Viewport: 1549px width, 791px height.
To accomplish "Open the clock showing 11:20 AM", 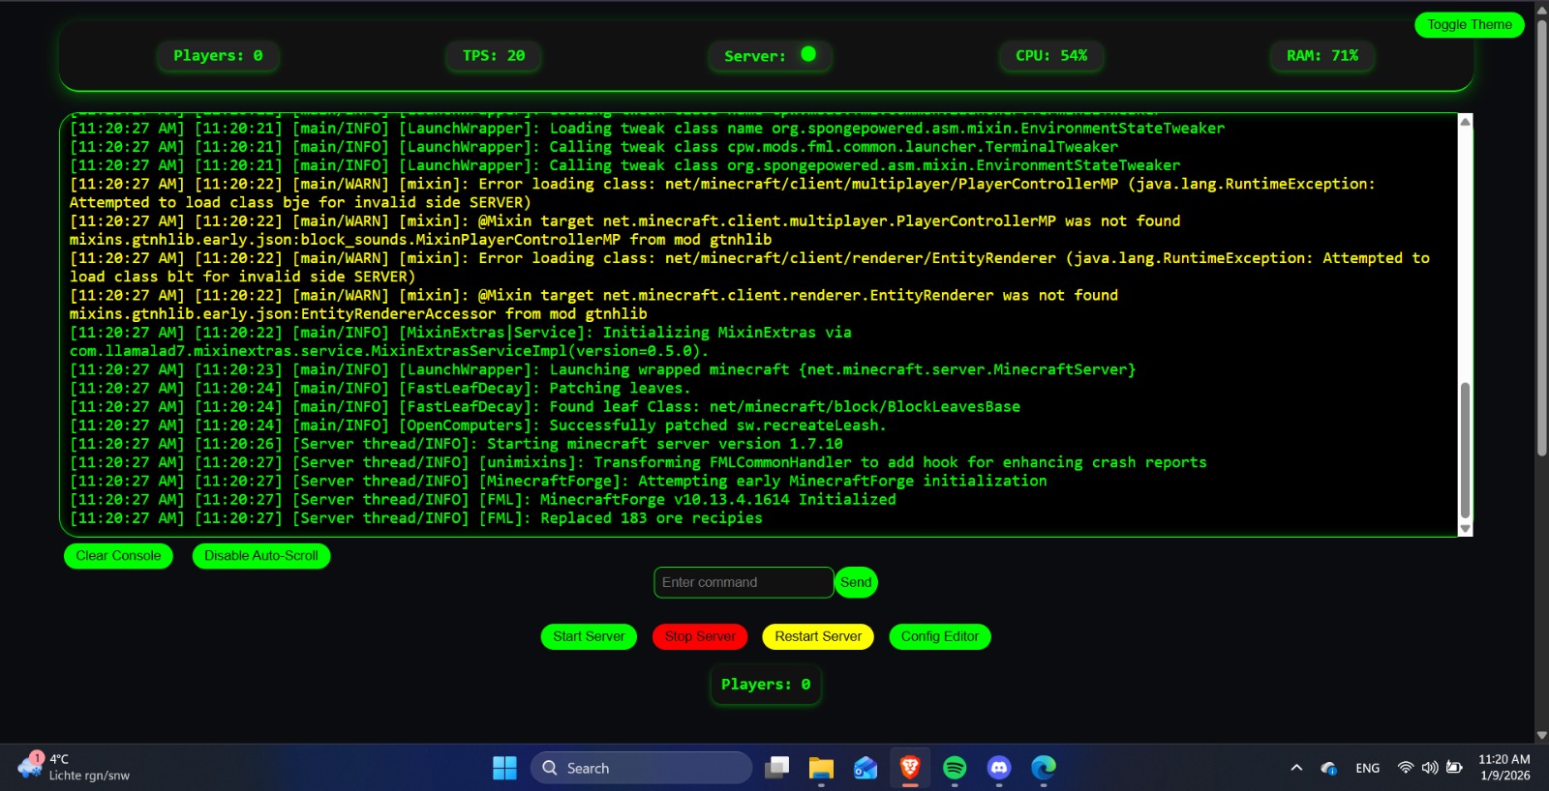I will (x=1504, y=768).
